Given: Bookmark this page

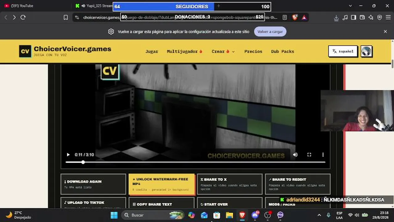Looking at the screenshot, I should [66, 18].
